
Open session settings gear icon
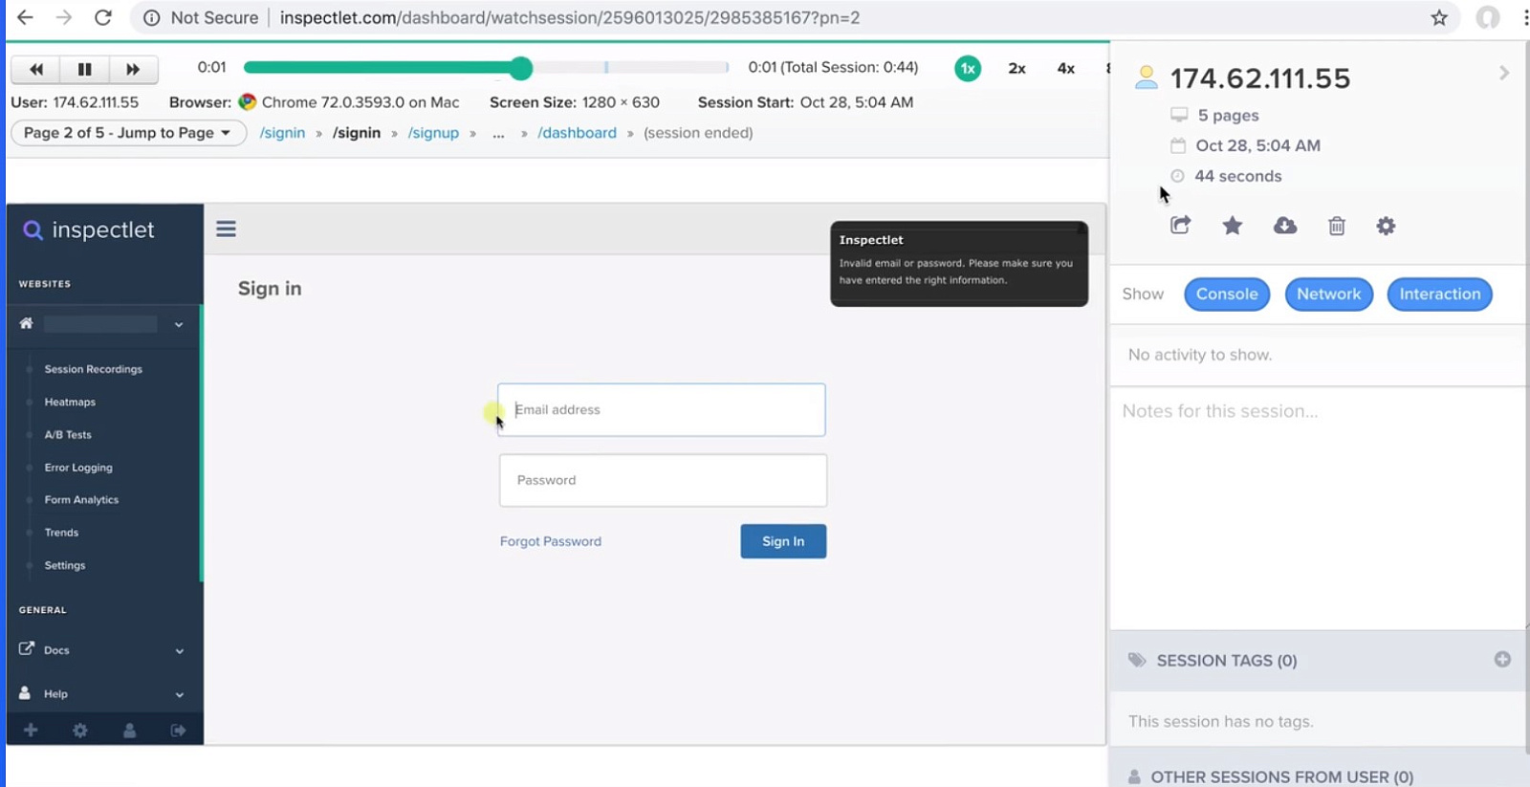(x=1386, y=226)
